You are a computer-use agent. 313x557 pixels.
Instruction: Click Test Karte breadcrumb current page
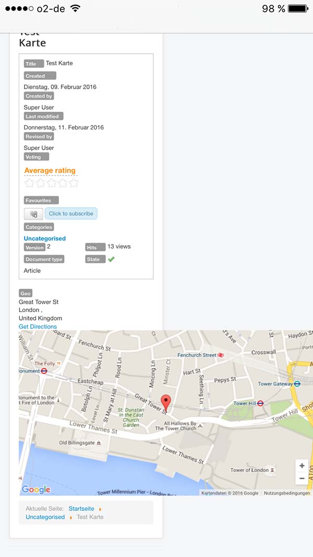pos(90,517)
